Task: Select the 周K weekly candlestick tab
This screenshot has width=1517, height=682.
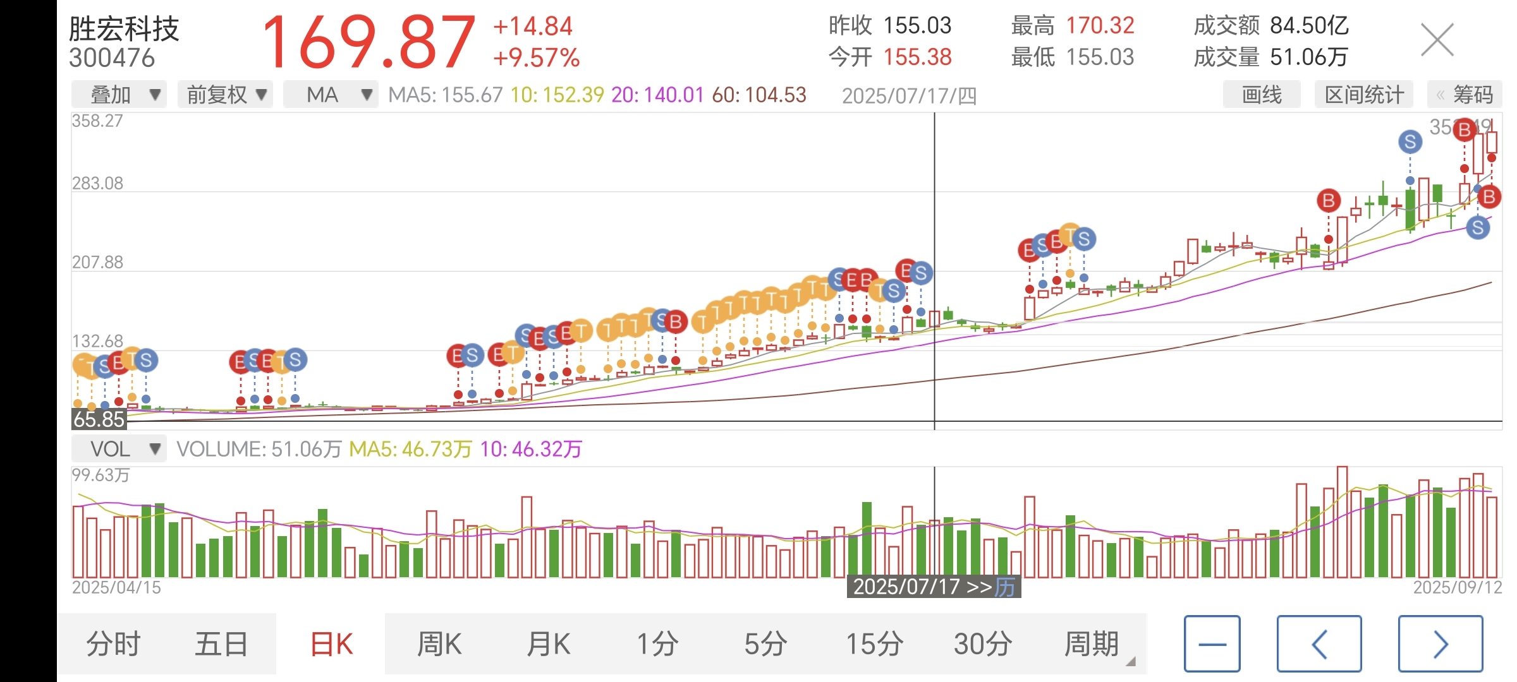Action: (x=439, y=644)
